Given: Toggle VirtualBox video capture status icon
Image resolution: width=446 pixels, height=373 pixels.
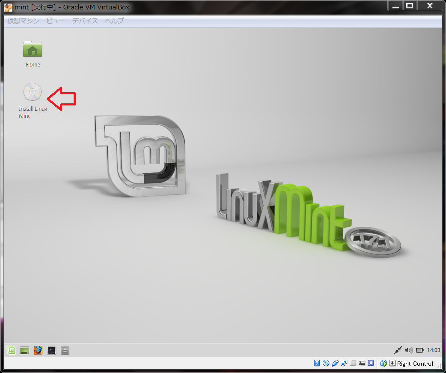Looking at the screenshot, I should [362, 364].
